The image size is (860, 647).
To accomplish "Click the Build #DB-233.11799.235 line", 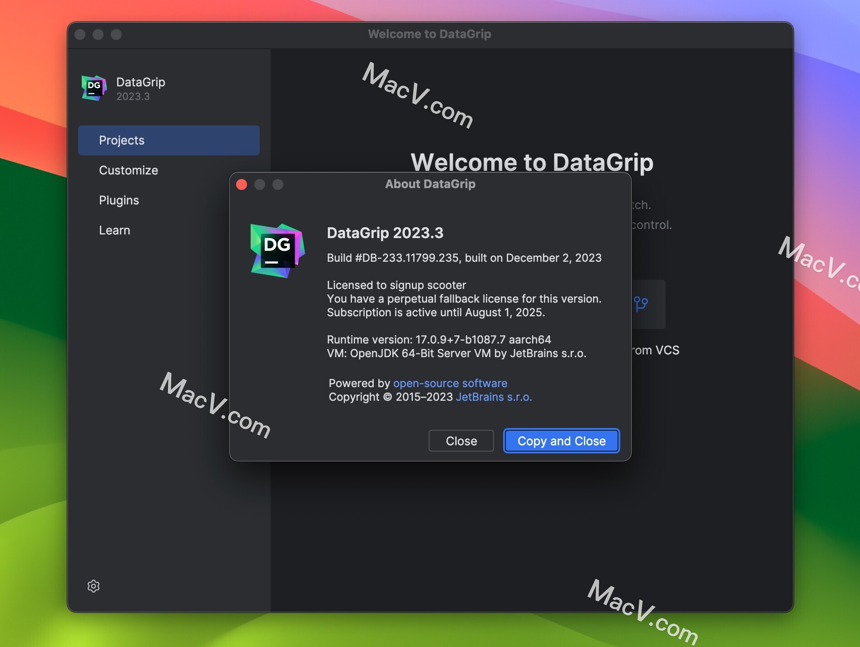I will pos(464,258).
